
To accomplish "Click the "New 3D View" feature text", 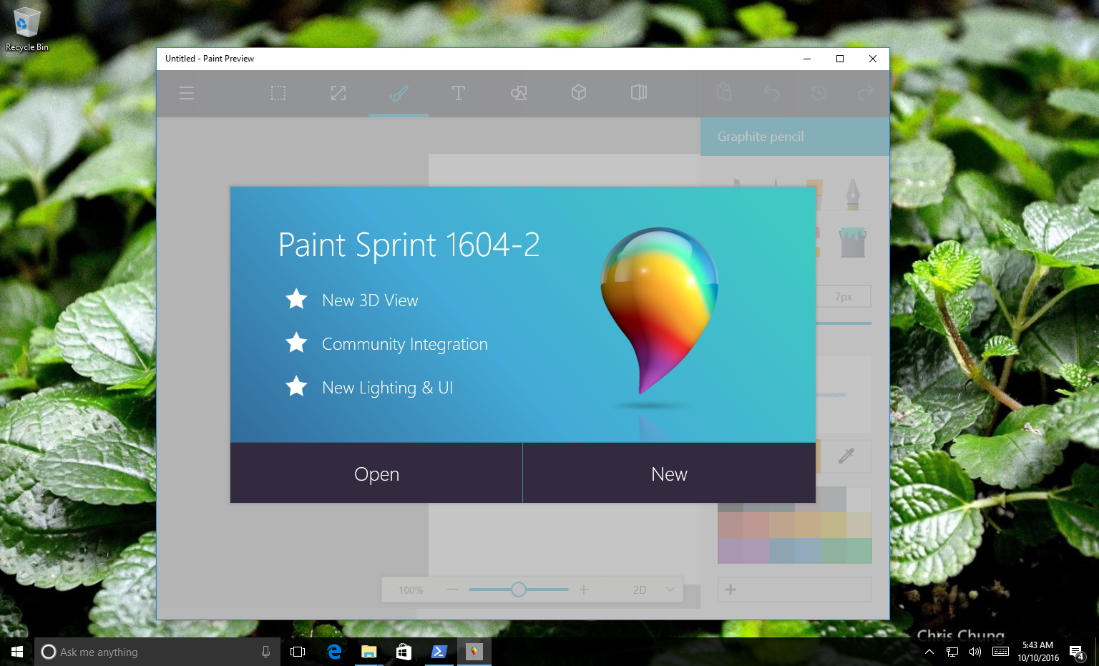I will [x=370, y=300].
